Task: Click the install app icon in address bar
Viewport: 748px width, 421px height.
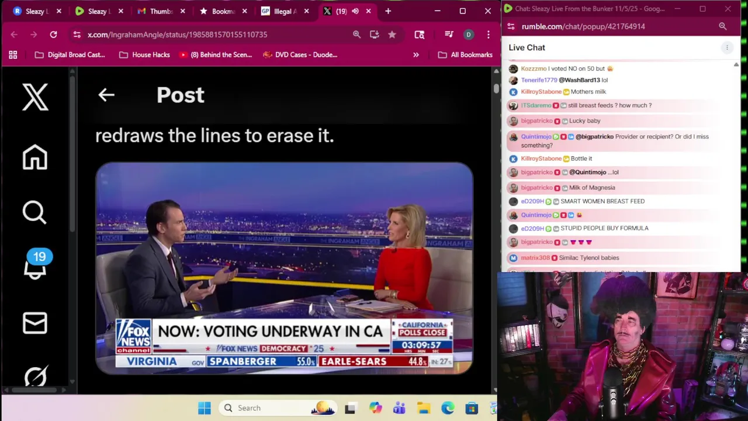Action: pos(375,34)
